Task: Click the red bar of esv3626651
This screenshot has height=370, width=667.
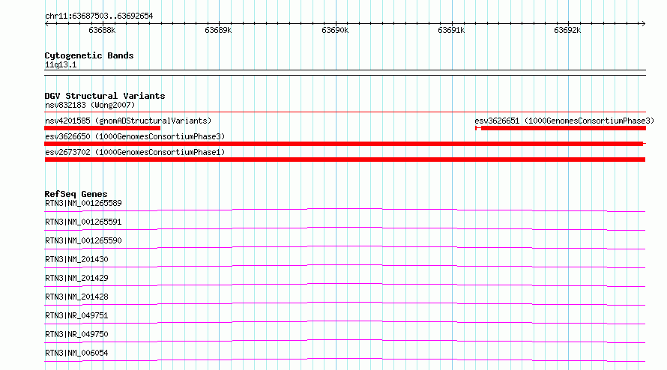Action: click(561, 128)
